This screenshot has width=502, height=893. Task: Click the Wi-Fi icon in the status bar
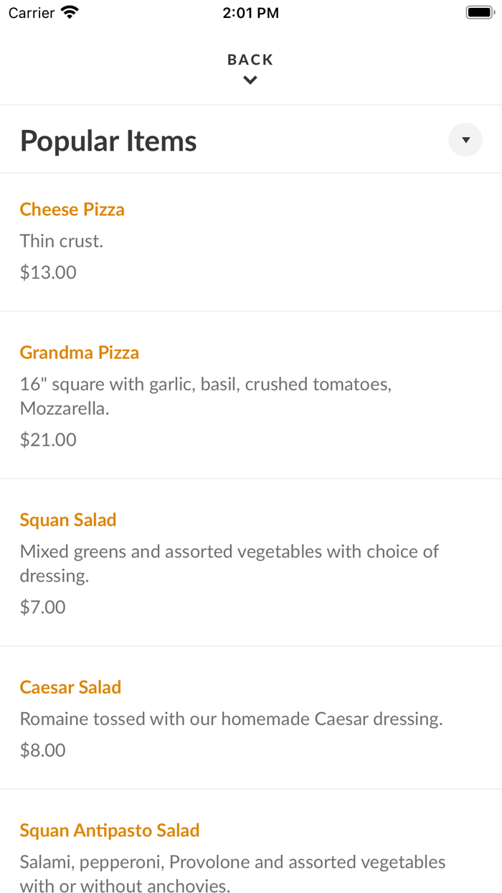[68, 11]
